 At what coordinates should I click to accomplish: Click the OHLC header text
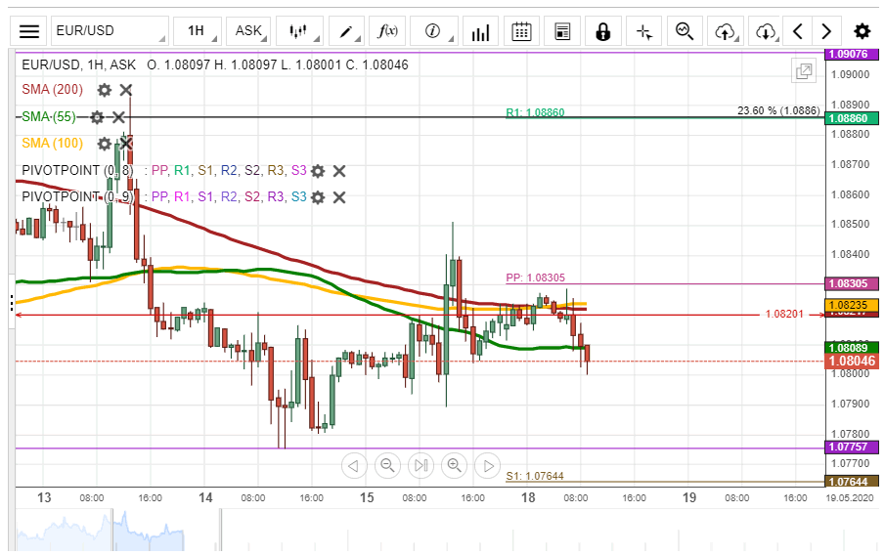tap(277, 64)
